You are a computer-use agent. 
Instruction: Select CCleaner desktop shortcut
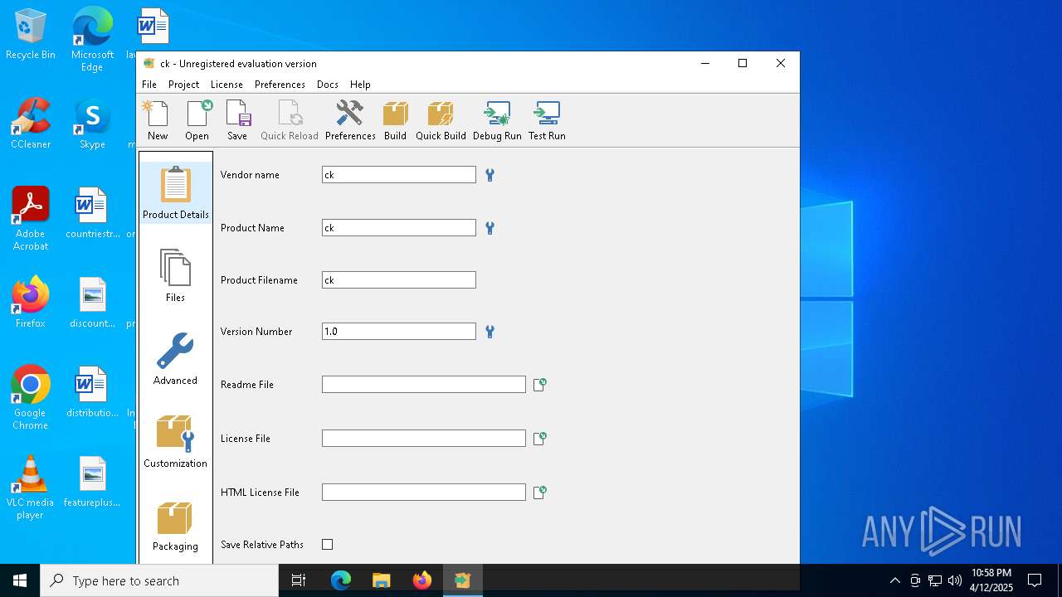point(31,124)
